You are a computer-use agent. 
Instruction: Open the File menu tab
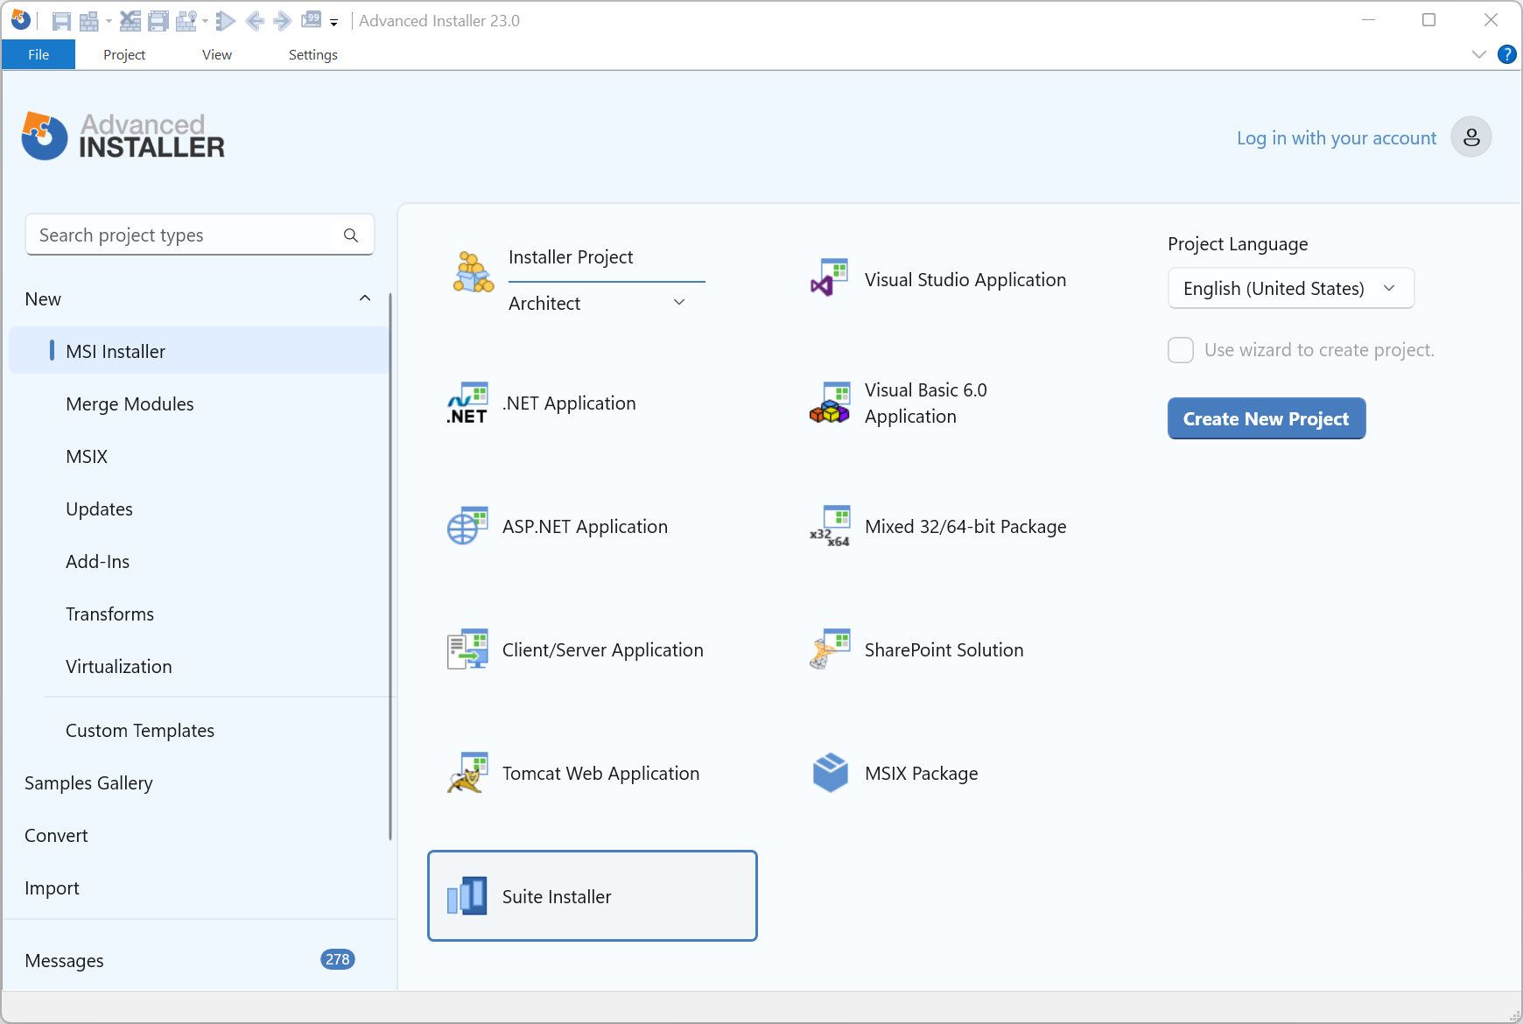[x=39, y=54]
